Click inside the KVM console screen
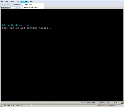124x107 pixels. click(62, 55)
